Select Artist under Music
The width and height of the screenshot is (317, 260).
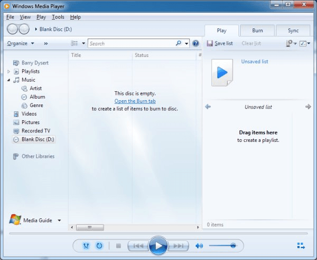(x=35, y=88)
